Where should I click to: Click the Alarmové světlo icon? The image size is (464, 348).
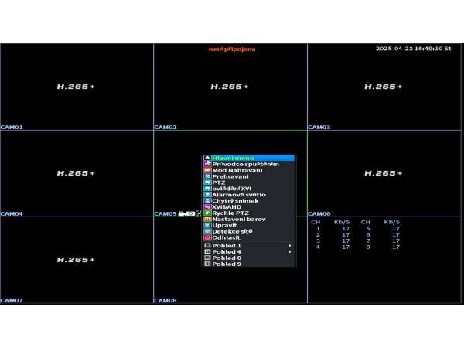pyautogui.click(x=207, y=195)
